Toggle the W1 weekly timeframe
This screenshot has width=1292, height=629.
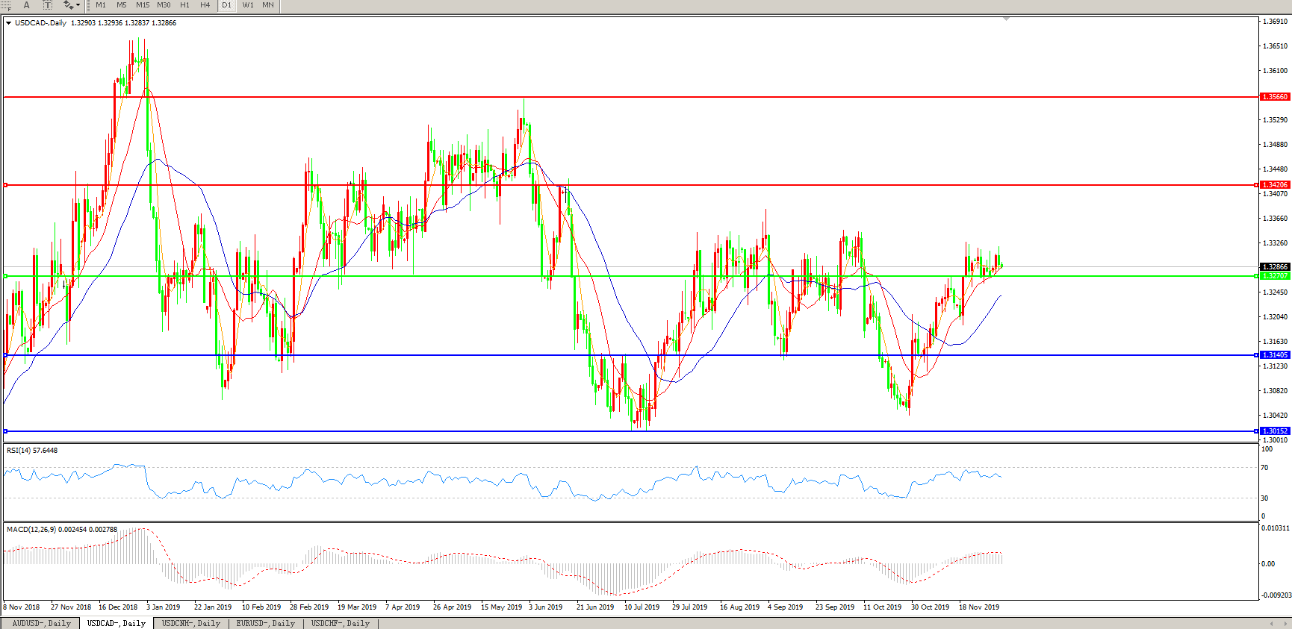248,5
